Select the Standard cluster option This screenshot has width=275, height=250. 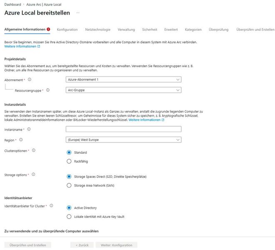pyautogui.click(x=69, y=152)
